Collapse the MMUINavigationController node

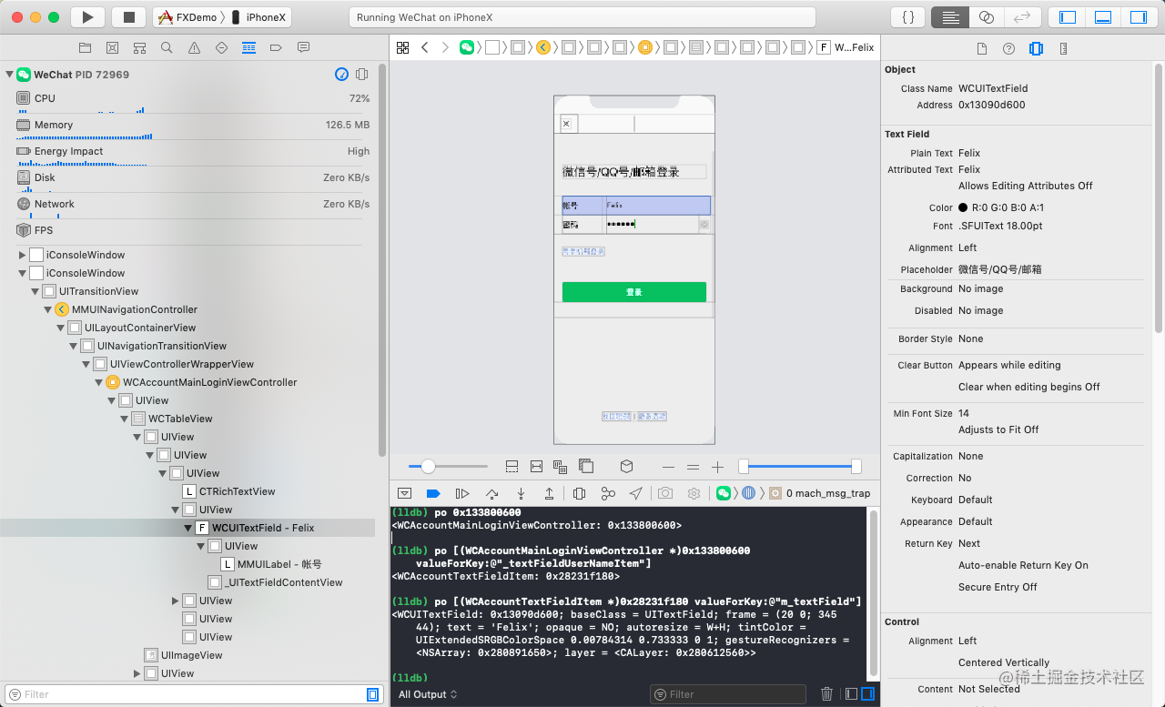tap(47, 309)
